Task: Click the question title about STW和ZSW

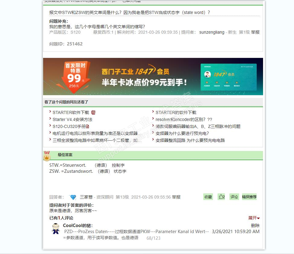Action: coord(129,12)
